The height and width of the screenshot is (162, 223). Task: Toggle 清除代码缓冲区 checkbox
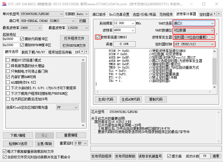(22, 39)
